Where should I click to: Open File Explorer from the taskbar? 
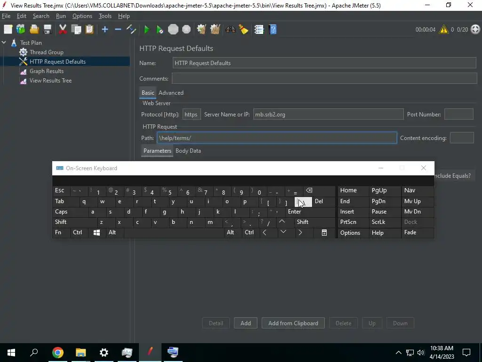pyautogui.click(x=80, y=353)
